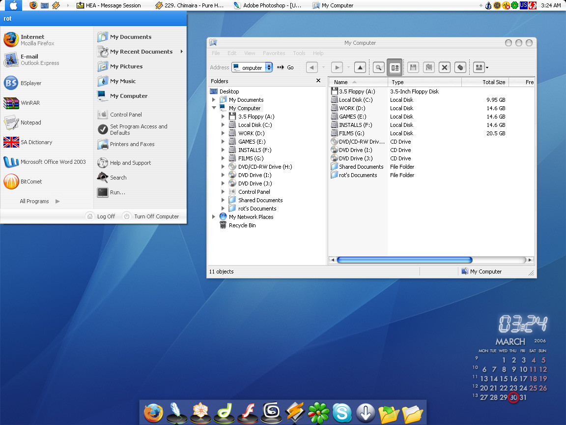Viewport: 566px width, 425px height.
Task: Launch BSplayer from start menu
Action: (x=23, y=83)
